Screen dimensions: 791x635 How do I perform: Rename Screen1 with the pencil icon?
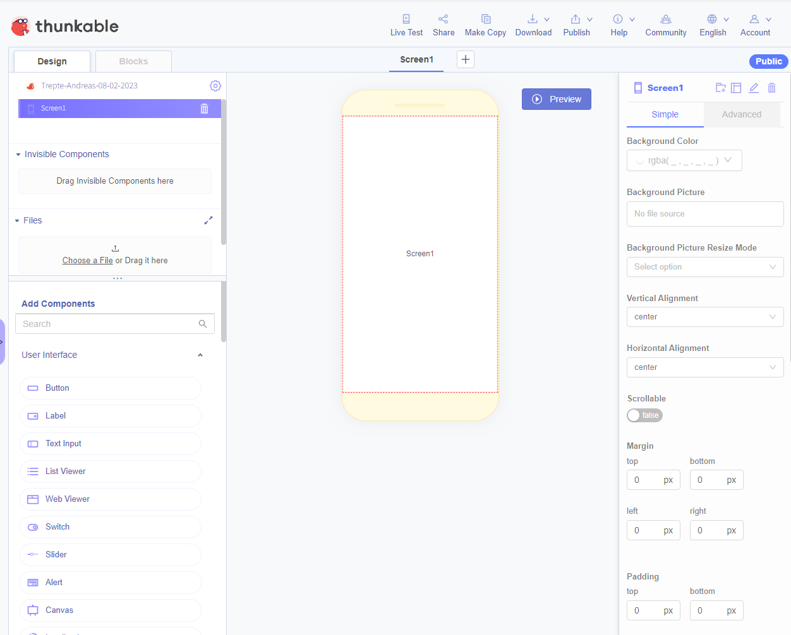(754, 88)
